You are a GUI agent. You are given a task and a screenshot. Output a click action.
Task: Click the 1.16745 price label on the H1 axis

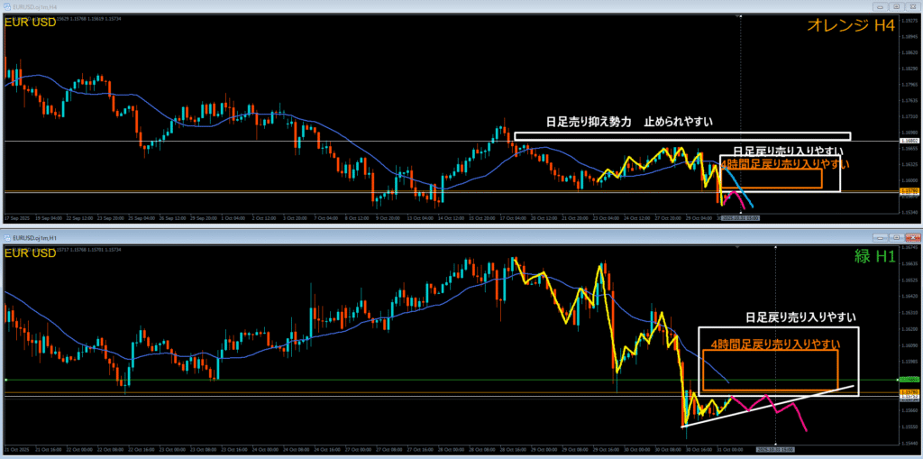coord(909,247)
